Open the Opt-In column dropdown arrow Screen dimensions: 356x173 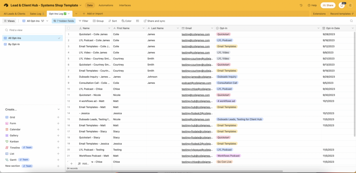[x=318, y=28]
